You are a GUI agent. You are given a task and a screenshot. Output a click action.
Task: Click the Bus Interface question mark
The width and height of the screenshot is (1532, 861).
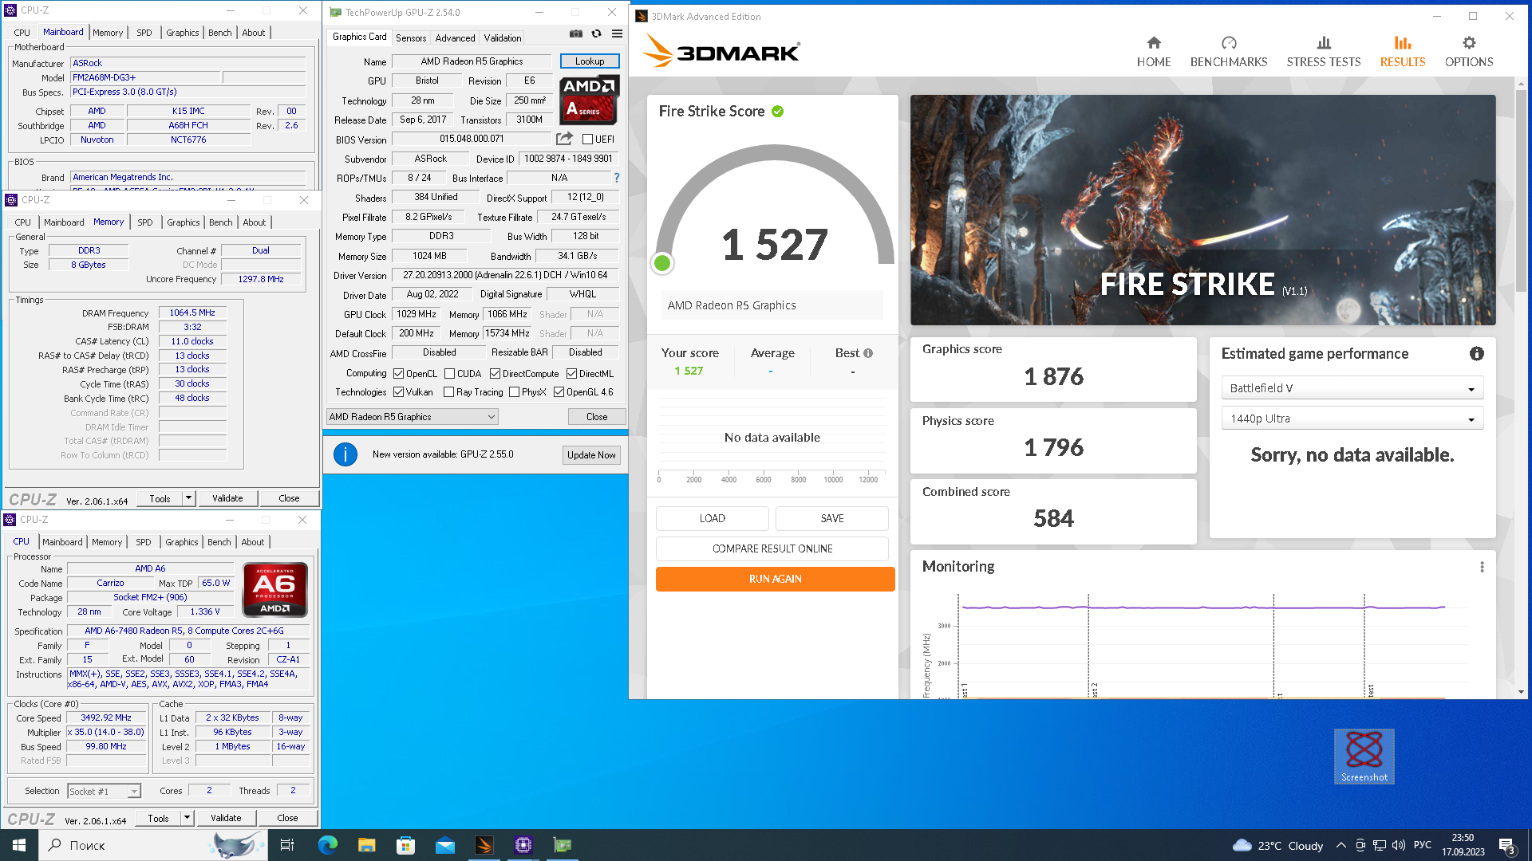pyautogui.click(x=616, y=178)
